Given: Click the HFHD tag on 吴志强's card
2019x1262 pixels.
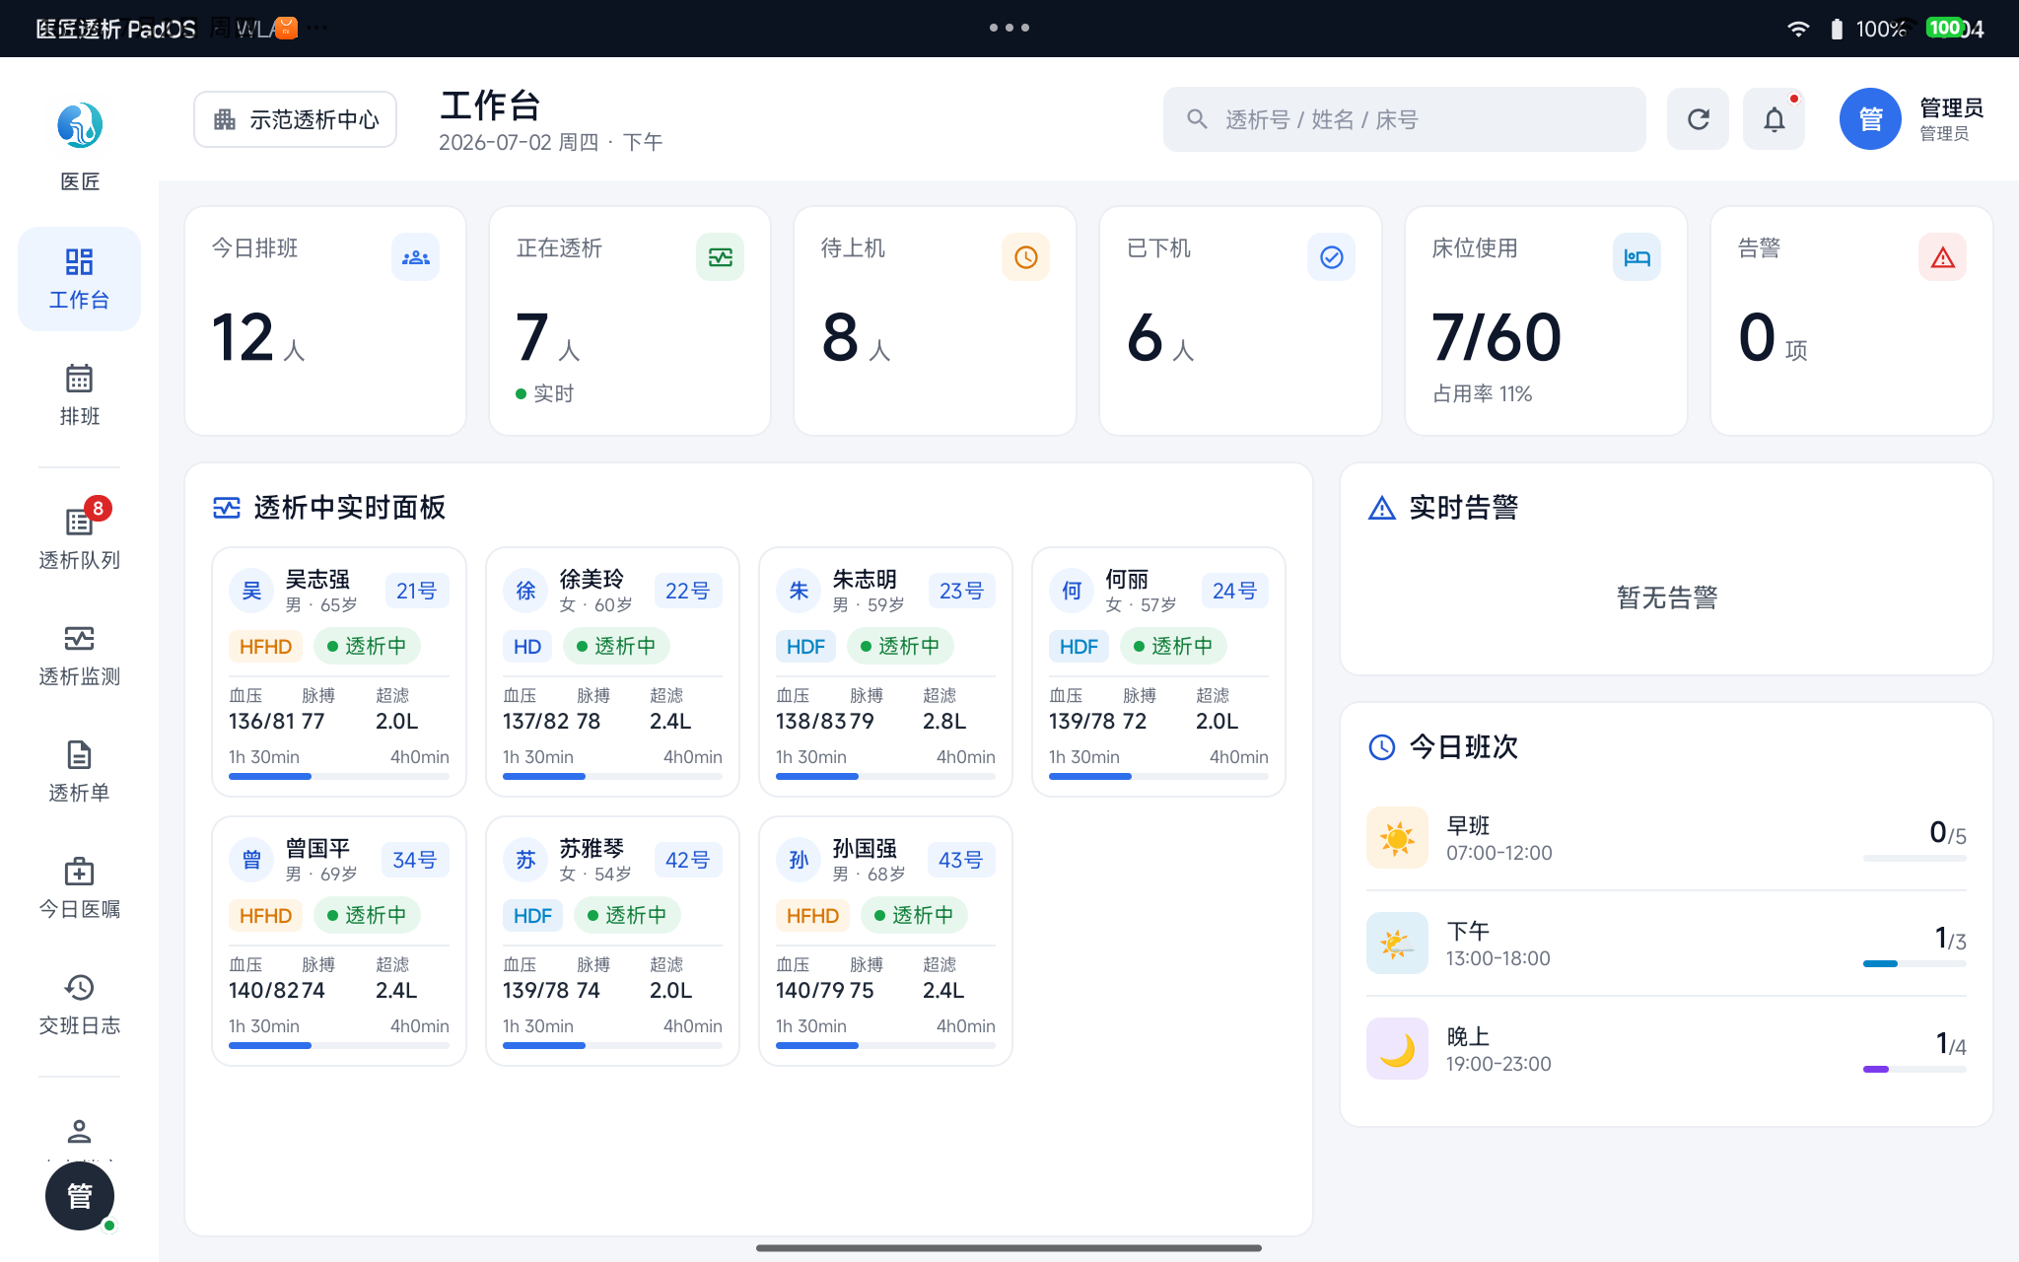Looking at the screenshot, I should pyautogui.click(x=265, y=647).
